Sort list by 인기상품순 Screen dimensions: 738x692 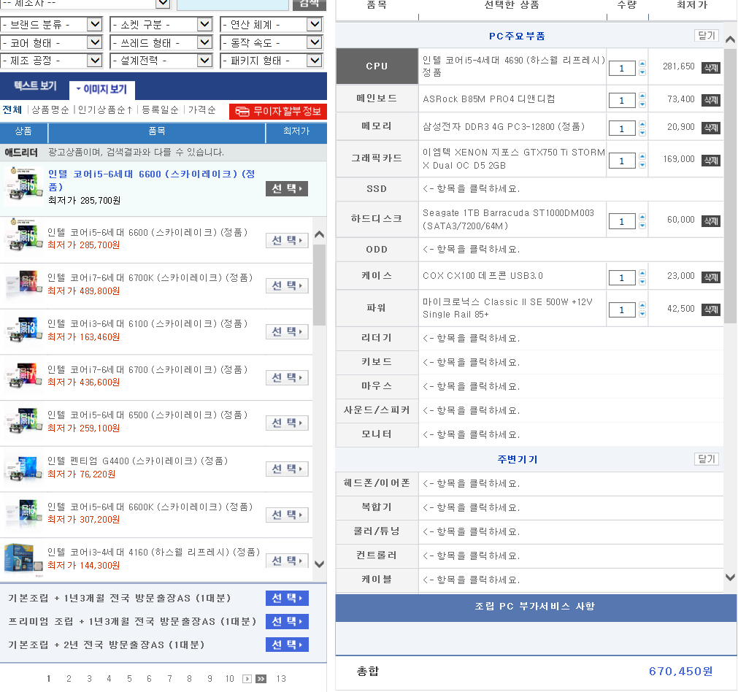point(104,109)
